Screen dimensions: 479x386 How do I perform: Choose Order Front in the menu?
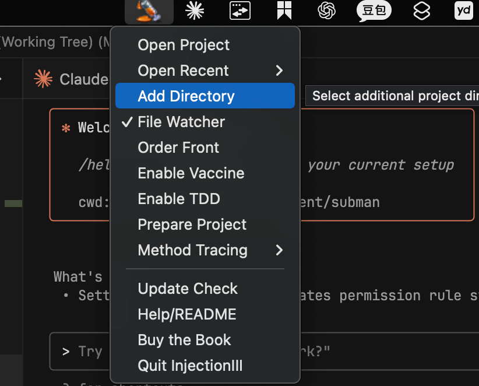click(205, 148)
